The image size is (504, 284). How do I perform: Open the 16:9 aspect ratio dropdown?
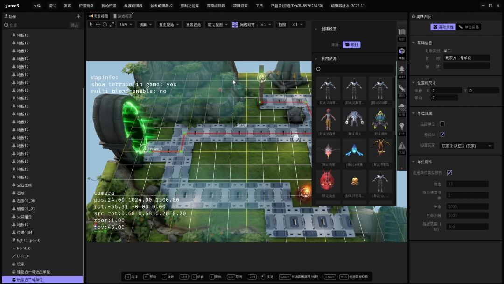click(126, 25)
